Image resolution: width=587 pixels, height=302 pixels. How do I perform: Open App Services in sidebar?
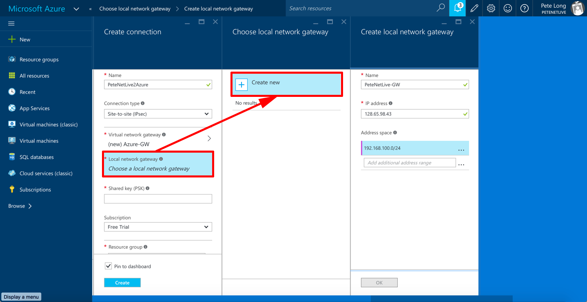[35, 108]
